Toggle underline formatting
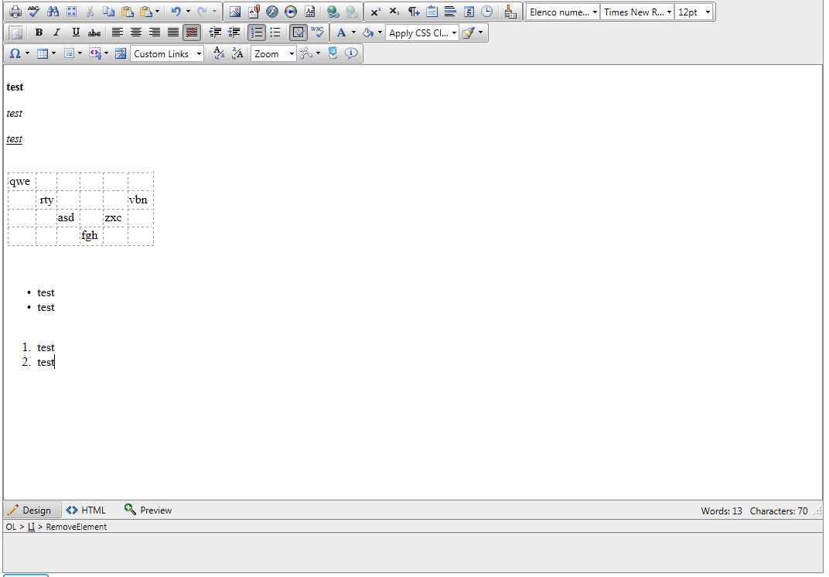Screen dimensions: 829x577 point(76,32)
